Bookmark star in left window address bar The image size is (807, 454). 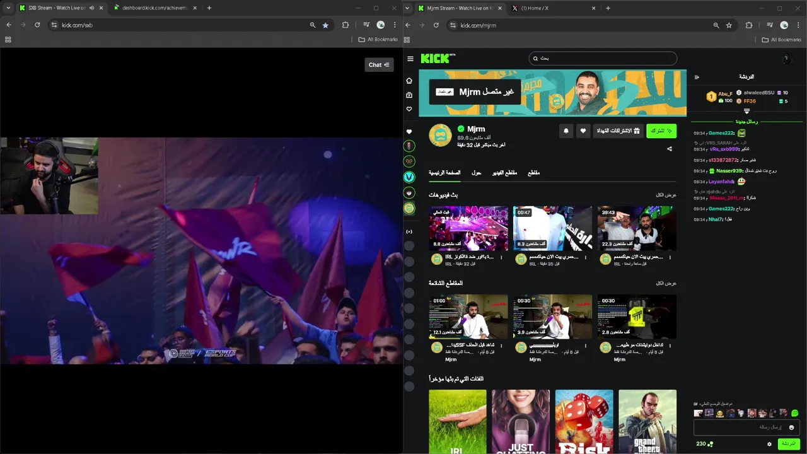click(325, 25)
